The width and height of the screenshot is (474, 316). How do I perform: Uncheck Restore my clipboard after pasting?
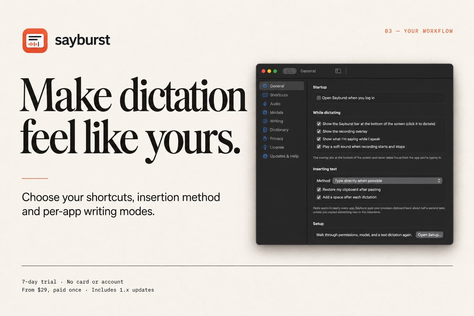[x=319, y=189]
